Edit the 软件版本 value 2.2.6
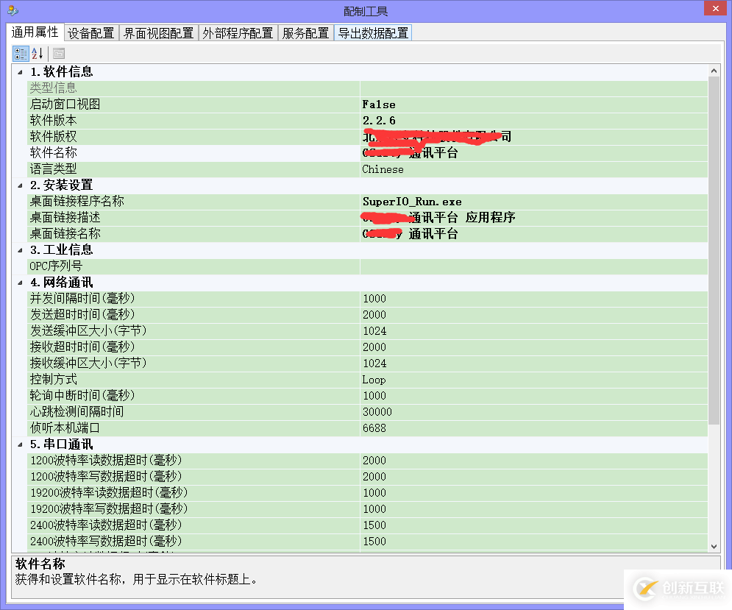732x610 pixels. [x=534, y=121]
